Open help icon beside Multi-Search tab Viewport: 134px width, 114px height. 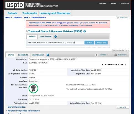click(56, 37)
